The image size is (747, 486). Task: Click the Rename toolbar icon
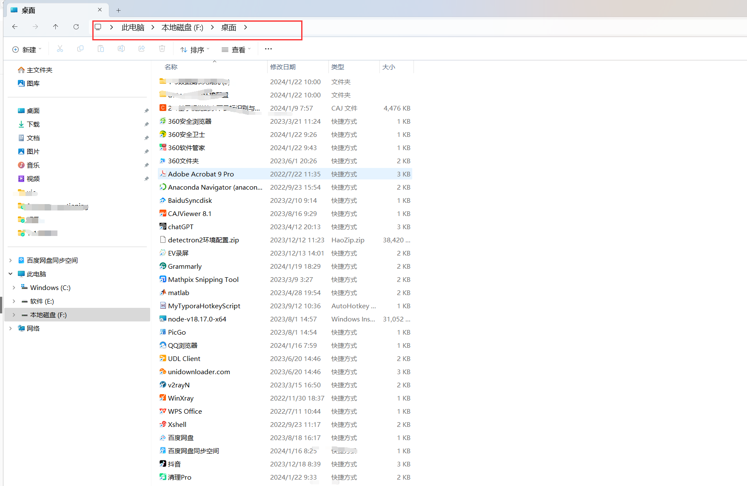[x=121, y=49]
